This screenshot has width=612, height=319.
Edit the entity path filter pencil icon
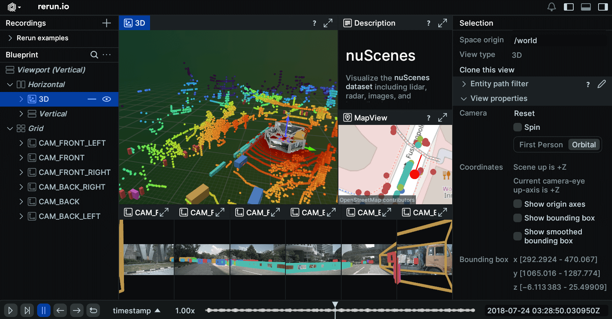601,84
